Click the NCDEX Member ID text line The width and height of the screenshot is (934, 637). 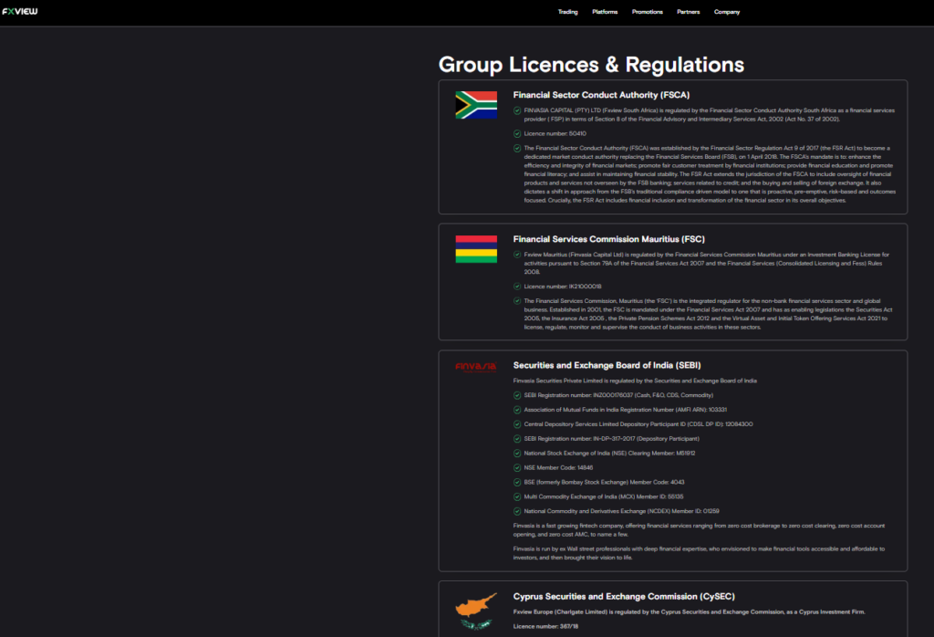click(621, 511)
